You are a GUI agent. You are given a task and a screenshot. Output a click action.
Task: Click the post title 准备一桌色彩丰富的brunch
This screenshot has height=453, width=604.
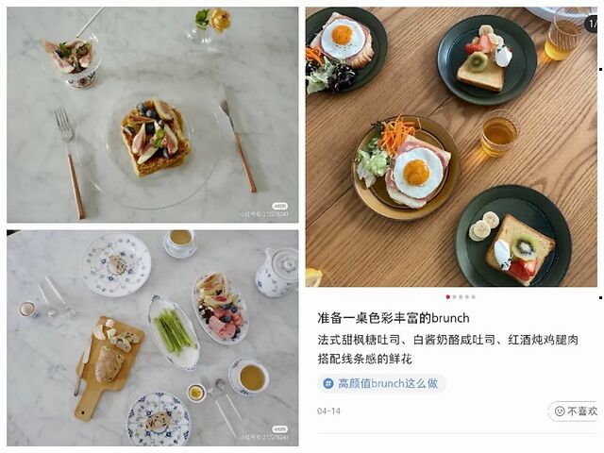(394, 318)
